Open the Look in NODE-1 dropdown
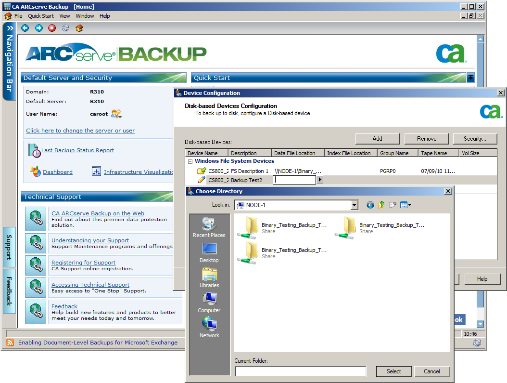The height and width of the screenshot is (383, 507). pos(355,205)
